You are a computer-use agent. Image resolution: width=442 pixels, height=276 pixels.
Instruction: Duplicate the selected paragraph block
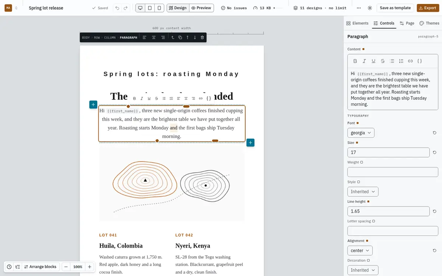[180, 38]
